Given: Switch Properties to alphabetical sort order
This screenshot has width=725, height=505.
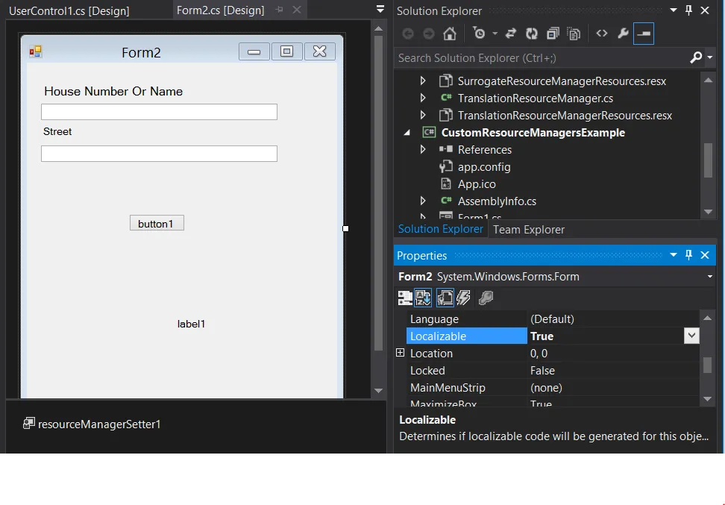Looking at the screenshot, I should pos(423,297).
